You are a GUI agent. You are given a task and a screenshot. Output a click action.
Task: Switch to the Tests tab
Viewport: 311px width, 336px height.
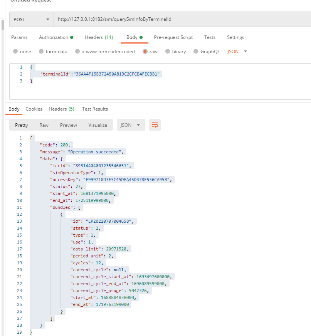(x=210, y=37)
